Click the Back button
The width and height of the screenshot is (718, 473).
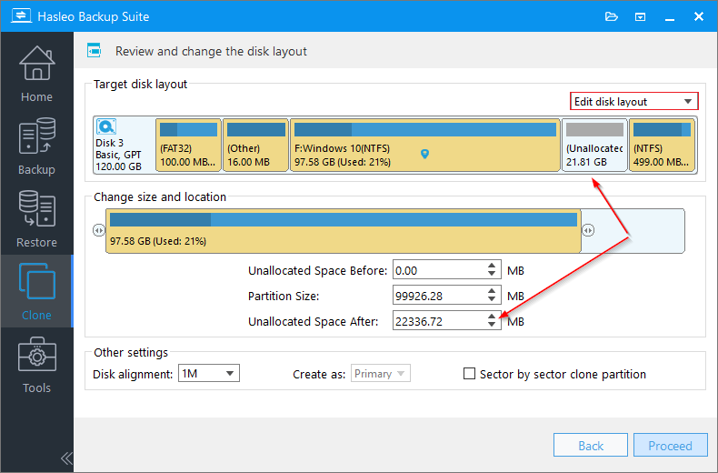coord(590,445)
